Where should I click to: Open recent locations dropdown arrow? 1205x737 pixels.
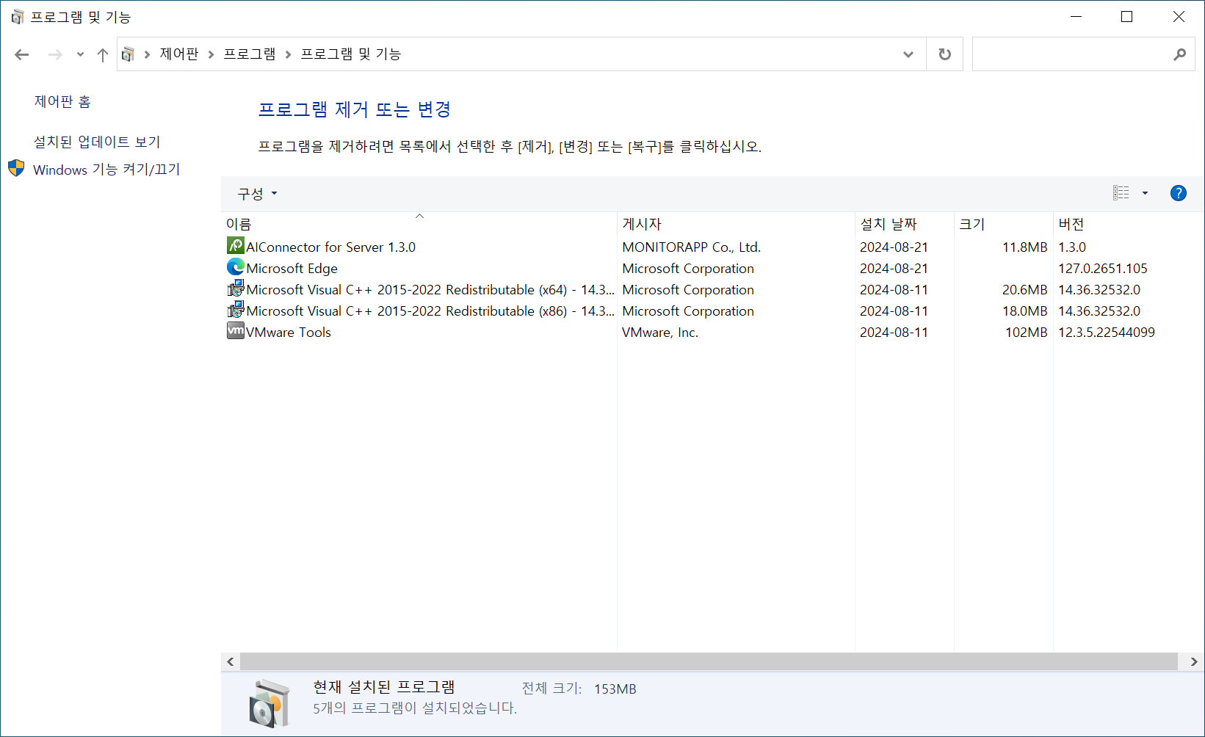click(80, 54)
